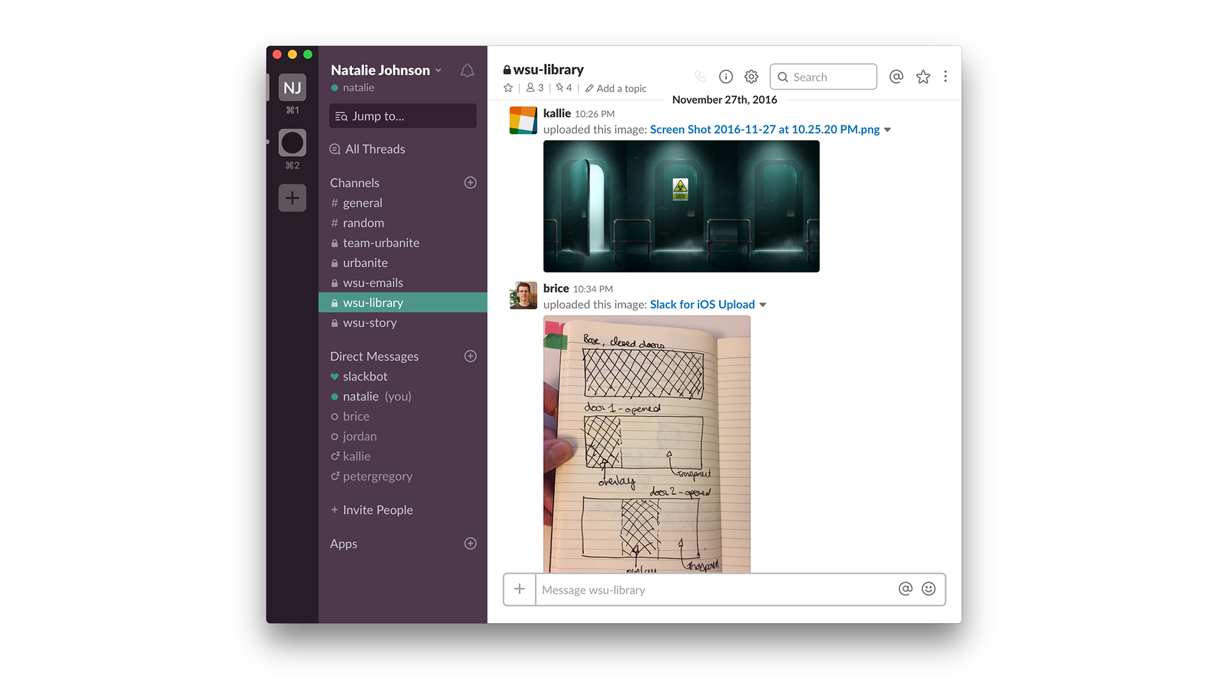Image resolution: width=1228 pixels, height=691 pixels.
Task: Open the emoji picker smiley icon
Action: tap(929, 589)
